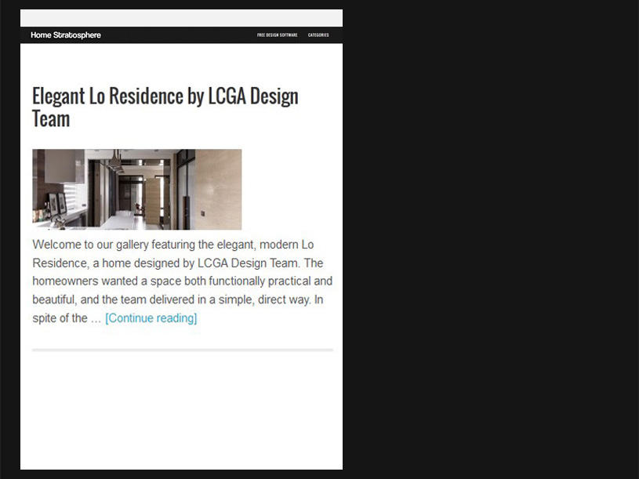The width and height of the screenshot is (639, 479).
Task: Open the Elegant Lo Residence article title
Action: (165, 107)
